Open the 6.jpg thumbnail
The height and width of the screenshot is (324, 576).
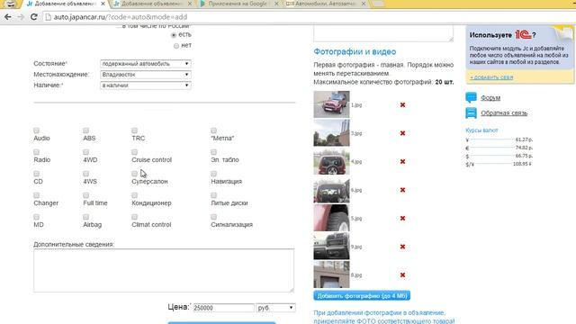[x=331, y=189]
